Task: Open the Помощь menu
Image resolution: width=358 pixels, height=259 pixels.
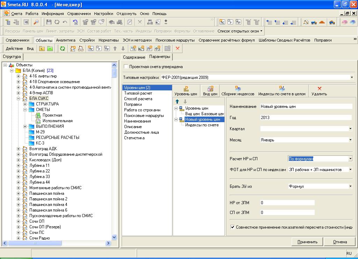Action: pyautogui.click(x=159, y=14)
